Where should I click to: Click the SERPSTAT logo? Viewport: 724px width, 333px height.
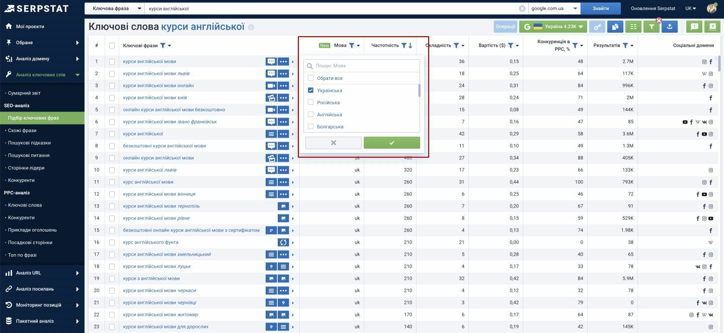(x=36, y=9)
